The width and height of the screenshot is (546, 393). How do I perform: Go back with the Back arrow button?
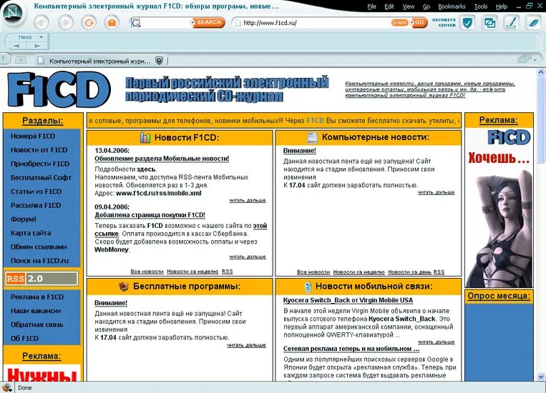pyautogui.click(x=42, y=23)
